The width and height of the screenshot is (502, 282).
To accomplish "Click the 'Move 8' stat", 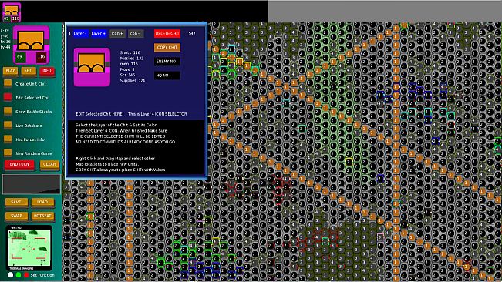I will coord(127,69).
